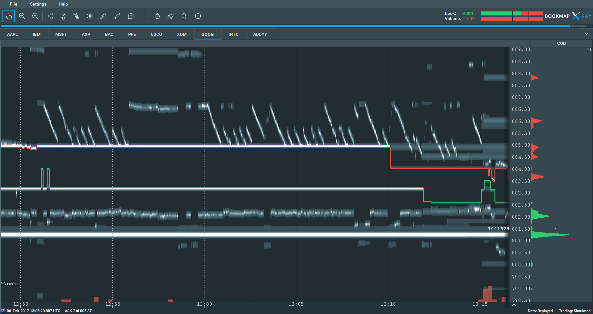Expand the bottom panel up chevron
593x314 pixels.
click(514, 305)
